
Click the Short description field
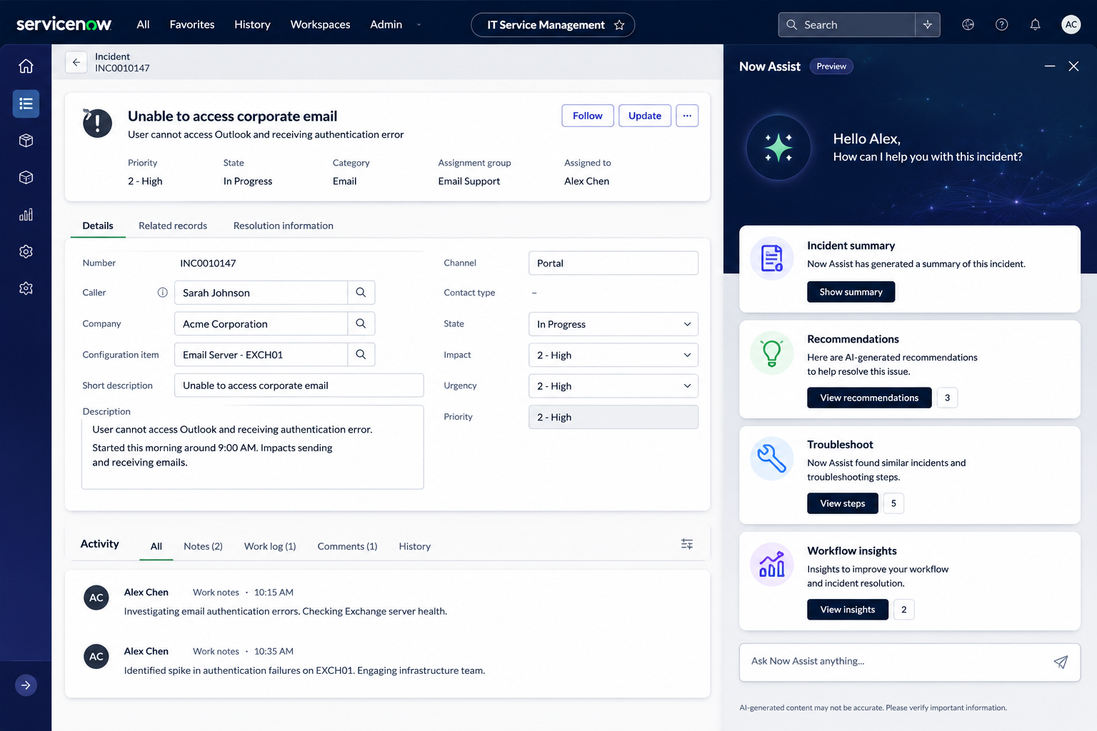coord(299,385)
